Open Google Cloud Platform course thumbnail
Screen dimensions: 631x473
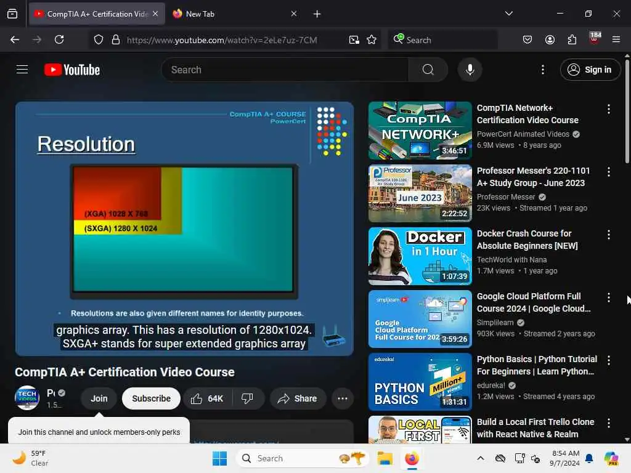pos(420,319)
